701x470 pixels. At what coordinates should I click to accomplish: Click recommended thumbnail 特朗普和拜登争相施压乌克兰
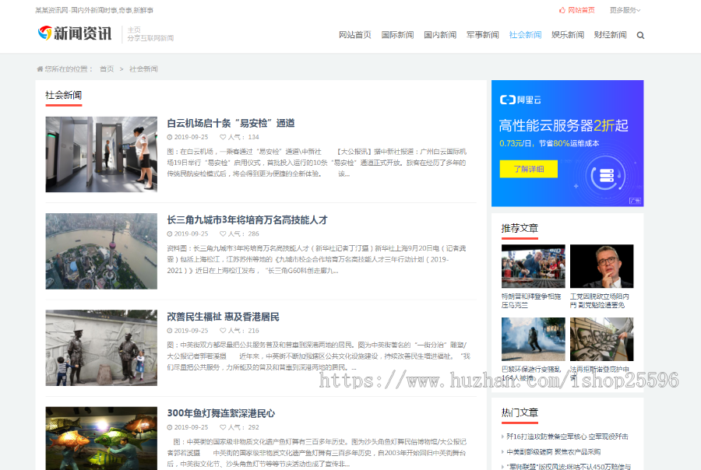[534, 266]
